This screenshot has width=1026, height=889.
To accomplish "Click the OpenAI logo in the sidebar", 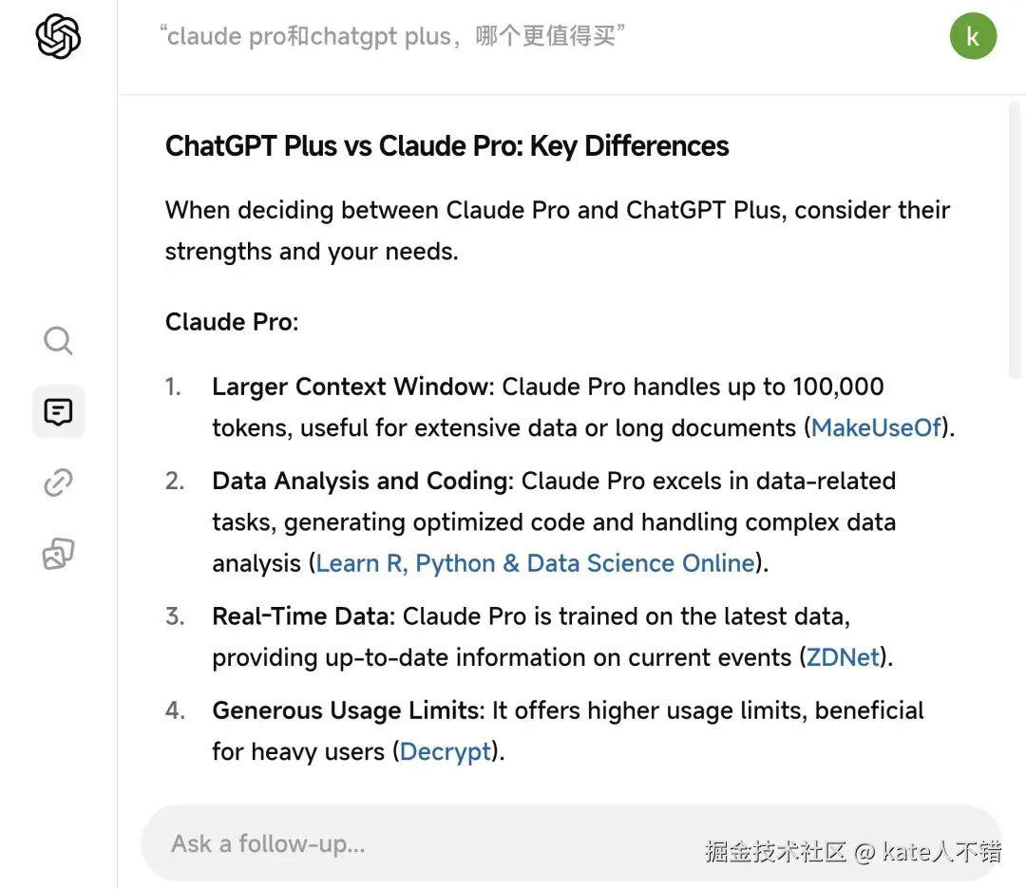I will [x=58, y=38].
